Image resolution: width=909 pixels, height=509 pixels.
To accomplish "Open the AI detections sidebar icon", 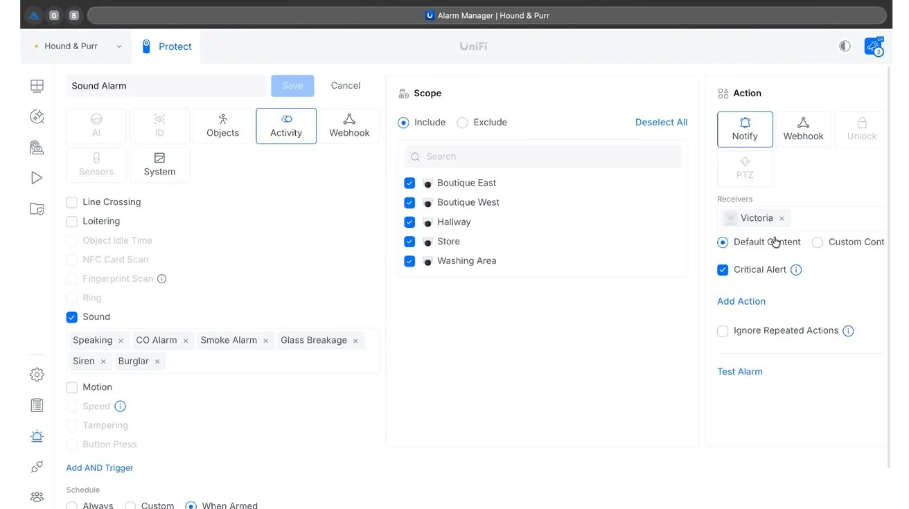I will (x=37, y=116).
